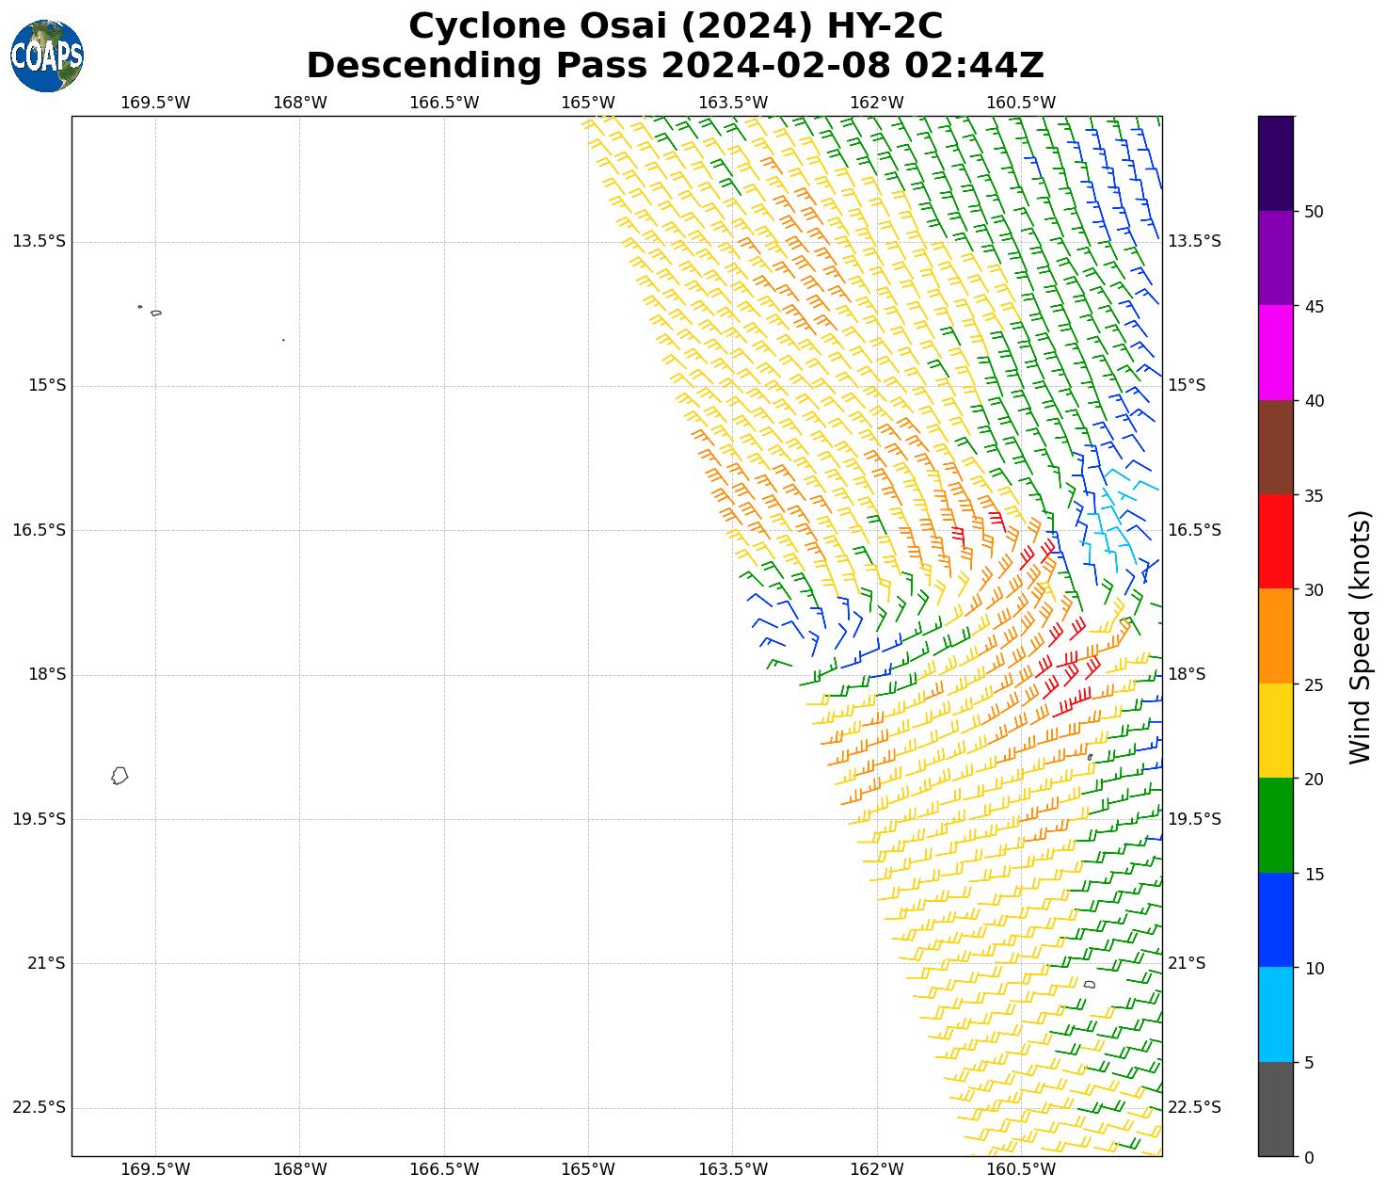
Task: Click the brown 35–40 knot colorbar segment
Action: (1275, 447)
